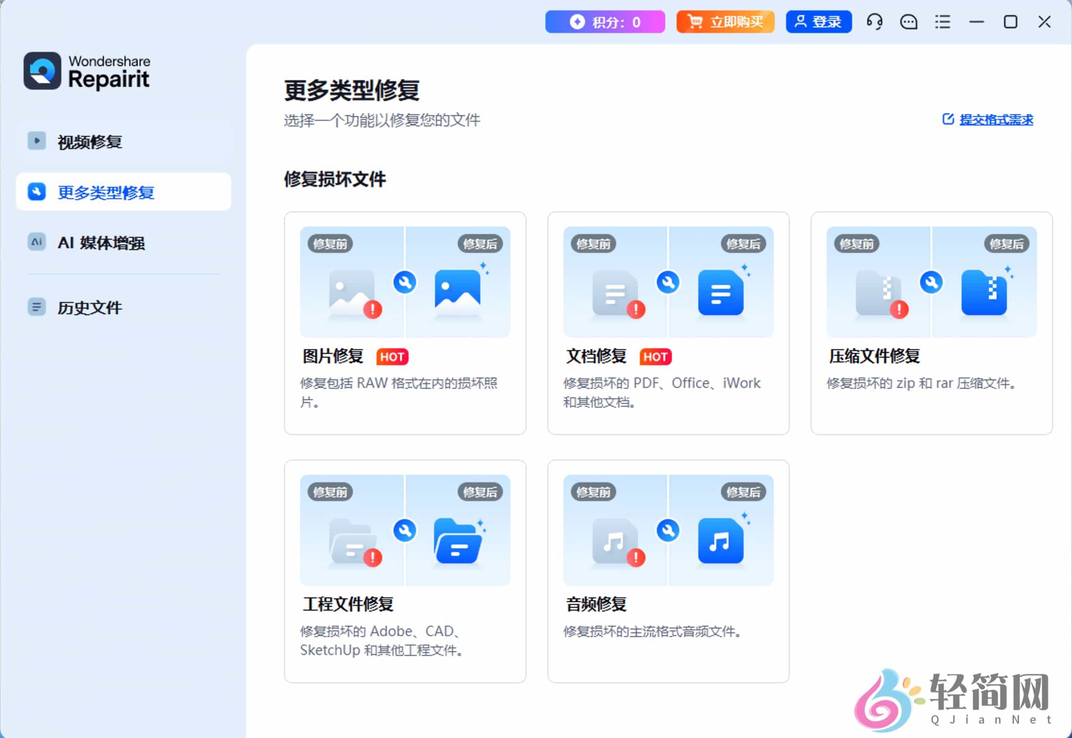
Task: Open AI 媒体增强 section
Action: (101, 243)
